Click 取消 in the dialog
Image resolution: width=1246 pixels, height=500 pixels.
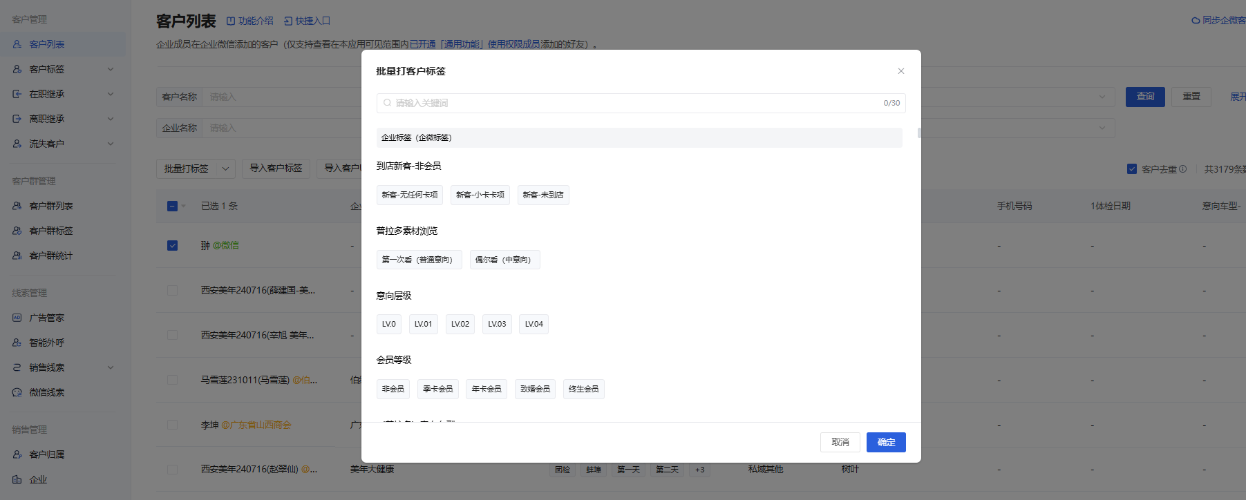pyautogui.click(x=840, y=442)
